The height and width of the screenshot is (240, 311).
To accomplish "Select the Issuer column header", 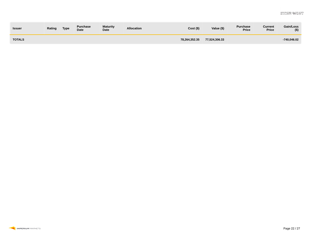I will click(17, 28).
